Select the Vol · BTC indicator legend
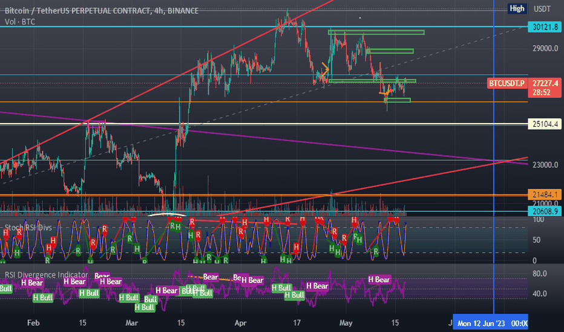 pos(20,22)
